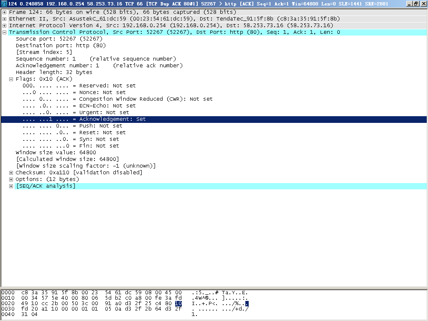Click highlighted hex byte 10 in hex pane

[x=178, y=303]
